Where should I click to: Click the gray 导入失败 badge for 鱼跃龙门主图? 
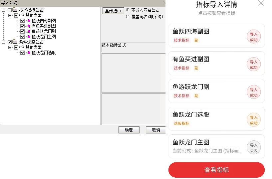point(254,147)
